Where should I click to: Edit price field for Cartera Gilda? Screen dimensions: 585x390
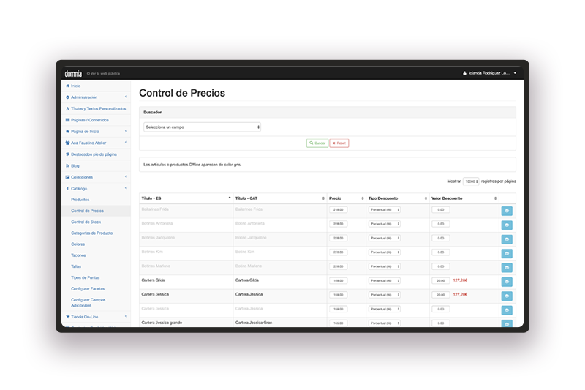tap(339, 281)
